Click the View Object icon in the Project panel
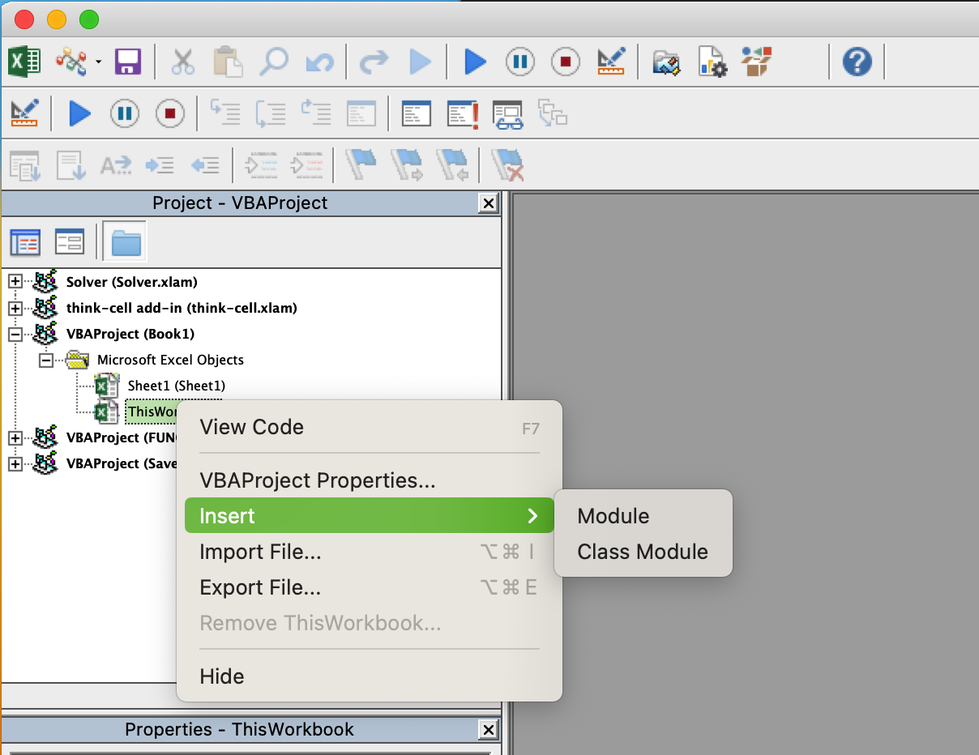 point(70,242)
